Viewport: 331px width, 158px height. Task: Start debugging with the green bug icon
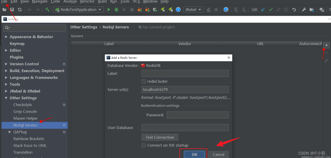[116, 10]
